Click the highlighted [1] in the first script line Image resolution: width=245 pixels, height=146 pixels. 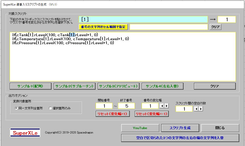(72, 35)
